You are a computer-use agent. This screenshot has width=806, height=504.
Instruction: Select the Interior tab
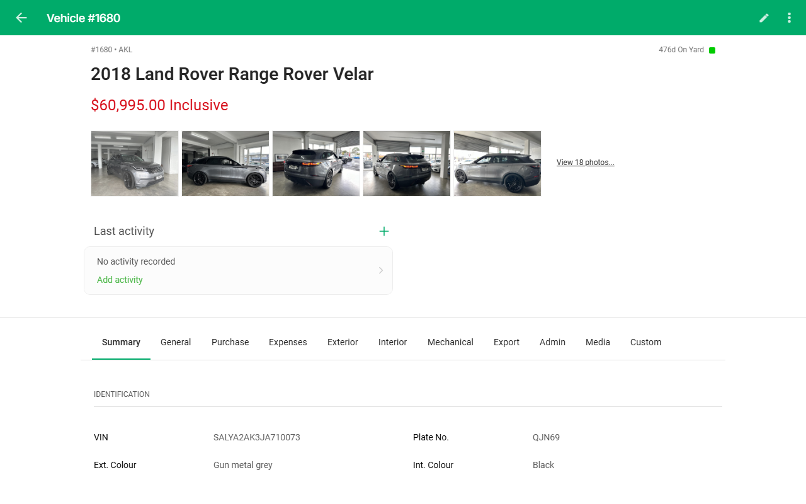(x=392, y=342)
